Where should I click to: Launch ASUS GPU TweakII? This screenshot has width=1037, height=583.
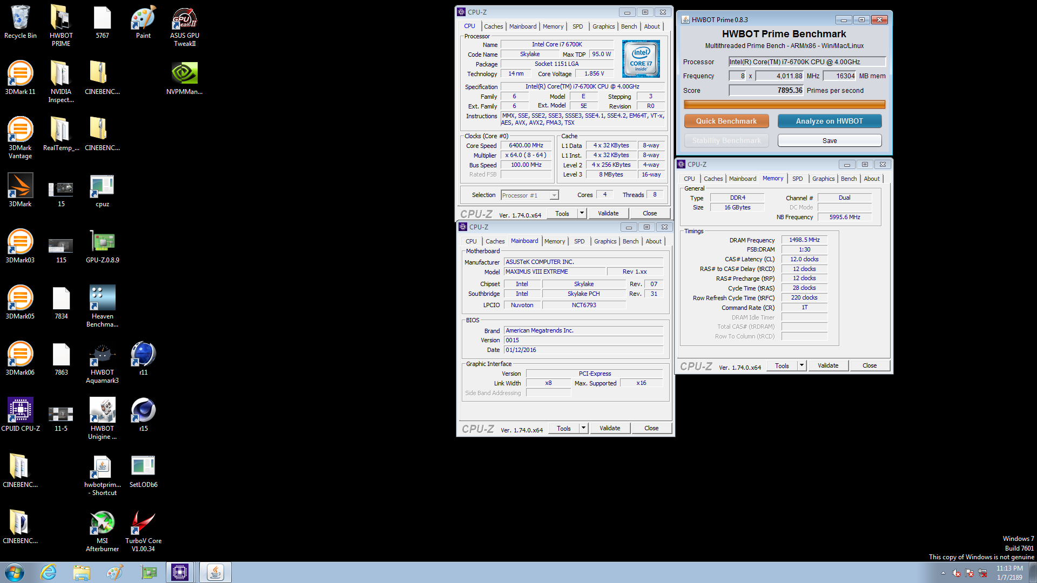(184, 25)
